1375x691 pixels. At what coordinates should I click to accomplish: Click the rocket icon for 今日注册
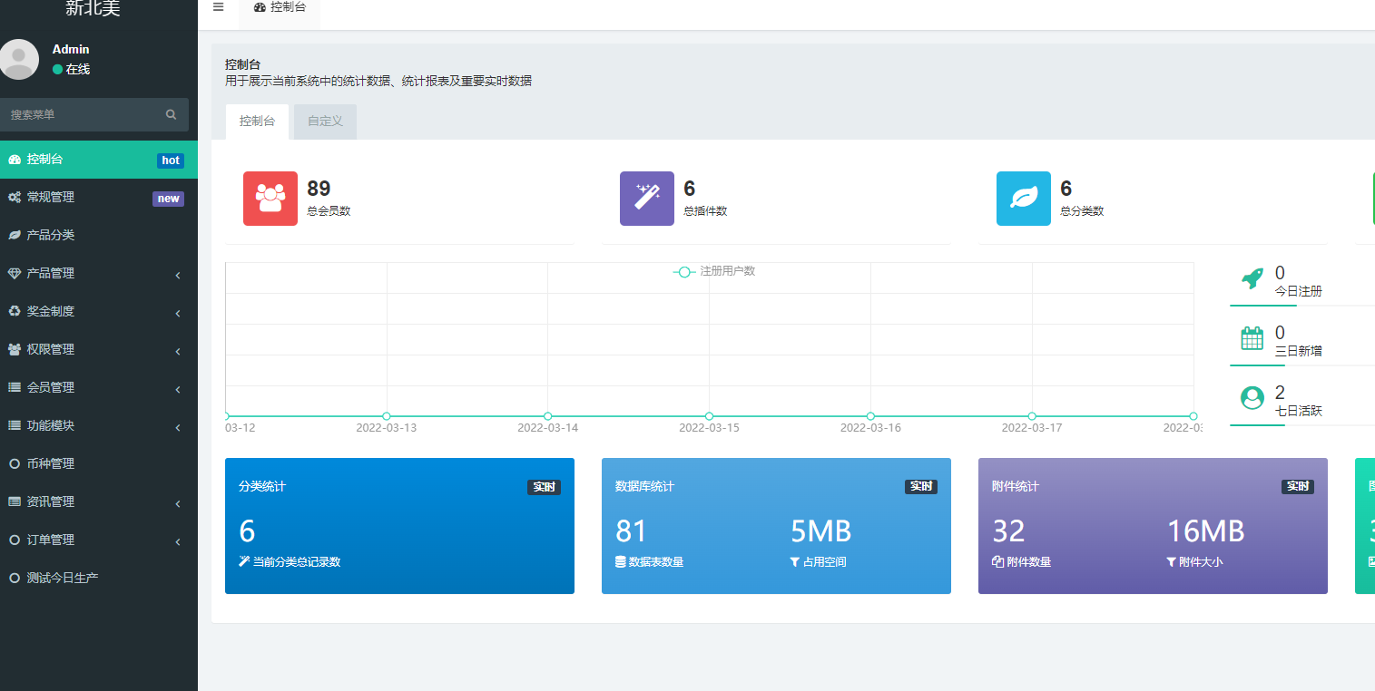[x=1252, y=279]
